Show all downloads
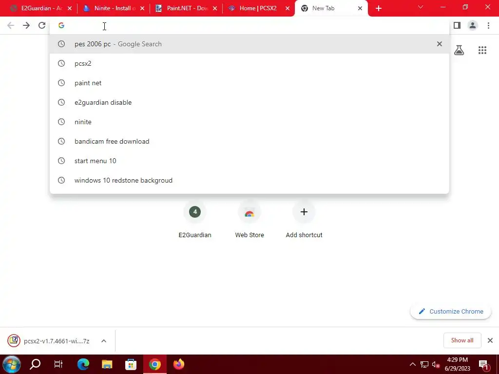 point(462,340)
